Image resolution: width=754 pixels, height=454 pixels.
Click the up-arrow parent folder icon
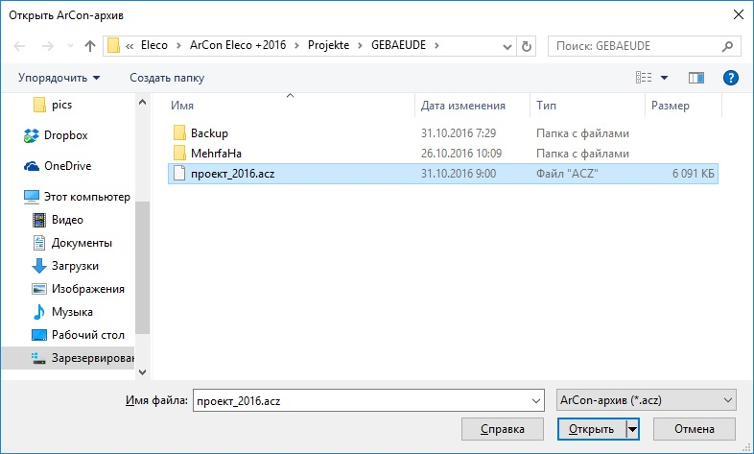pyautogui.click(x=89, y=45)
